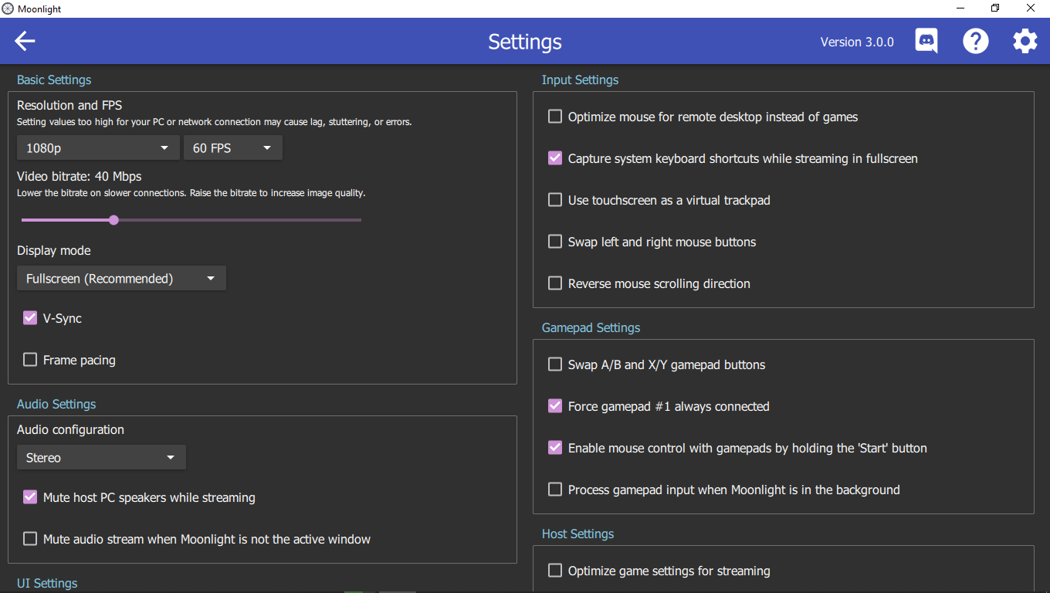The width and height of the screenshot is (1050, 593).
Task: Uncheck Capture system keyboard shortcuts option
Action: point(555,158)
